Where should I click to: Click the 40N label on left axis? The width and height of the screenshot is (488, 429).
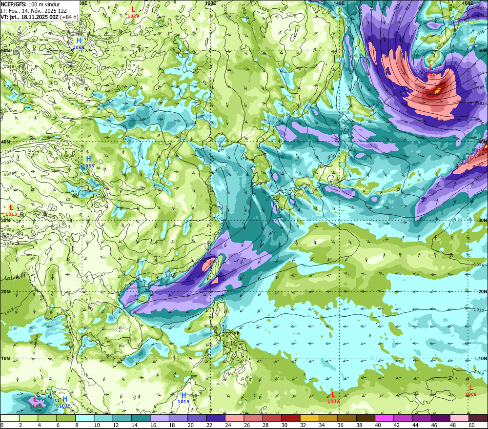click(x=5, y=142)
